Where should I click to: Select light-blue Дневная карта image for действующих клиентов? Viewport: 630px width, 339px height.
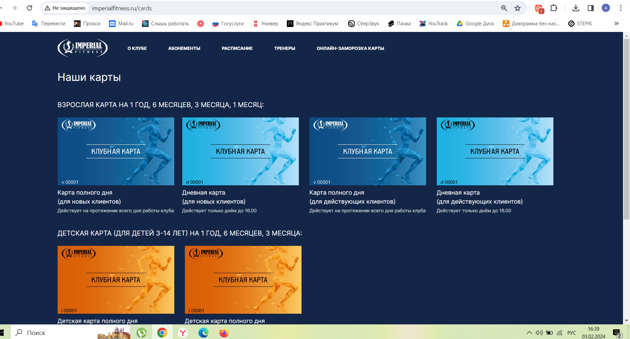tap(495, 151)
